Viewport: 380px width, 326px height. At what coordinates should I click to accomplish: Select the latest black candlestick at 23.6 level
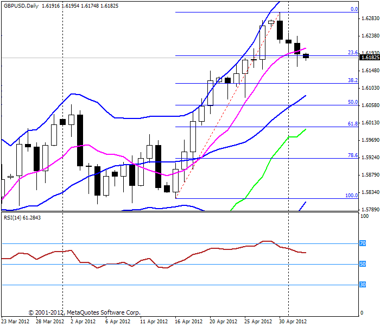click(x=306, y=56)
